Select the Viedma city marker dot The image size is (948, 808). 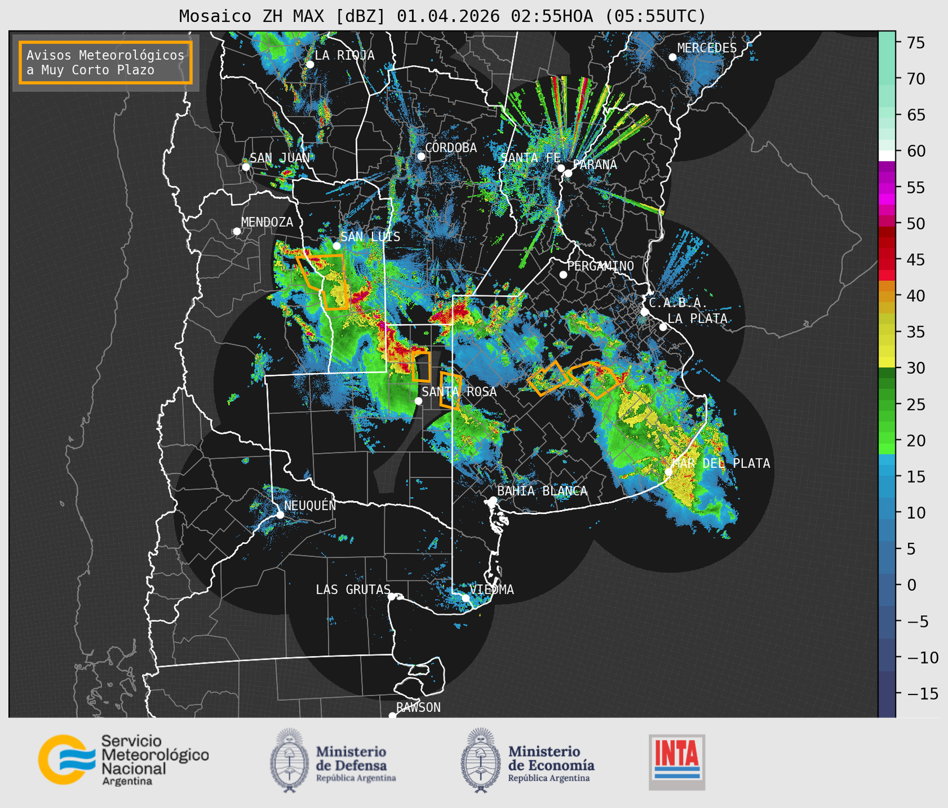pos(465,598)
